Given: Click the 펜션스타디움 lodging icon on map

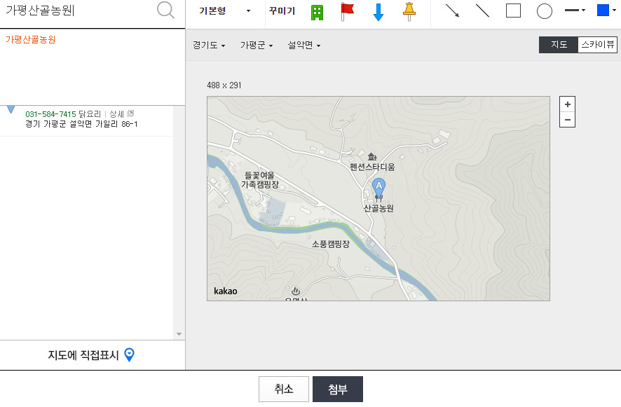Looking at the screenshot, I should click(371, 157).
